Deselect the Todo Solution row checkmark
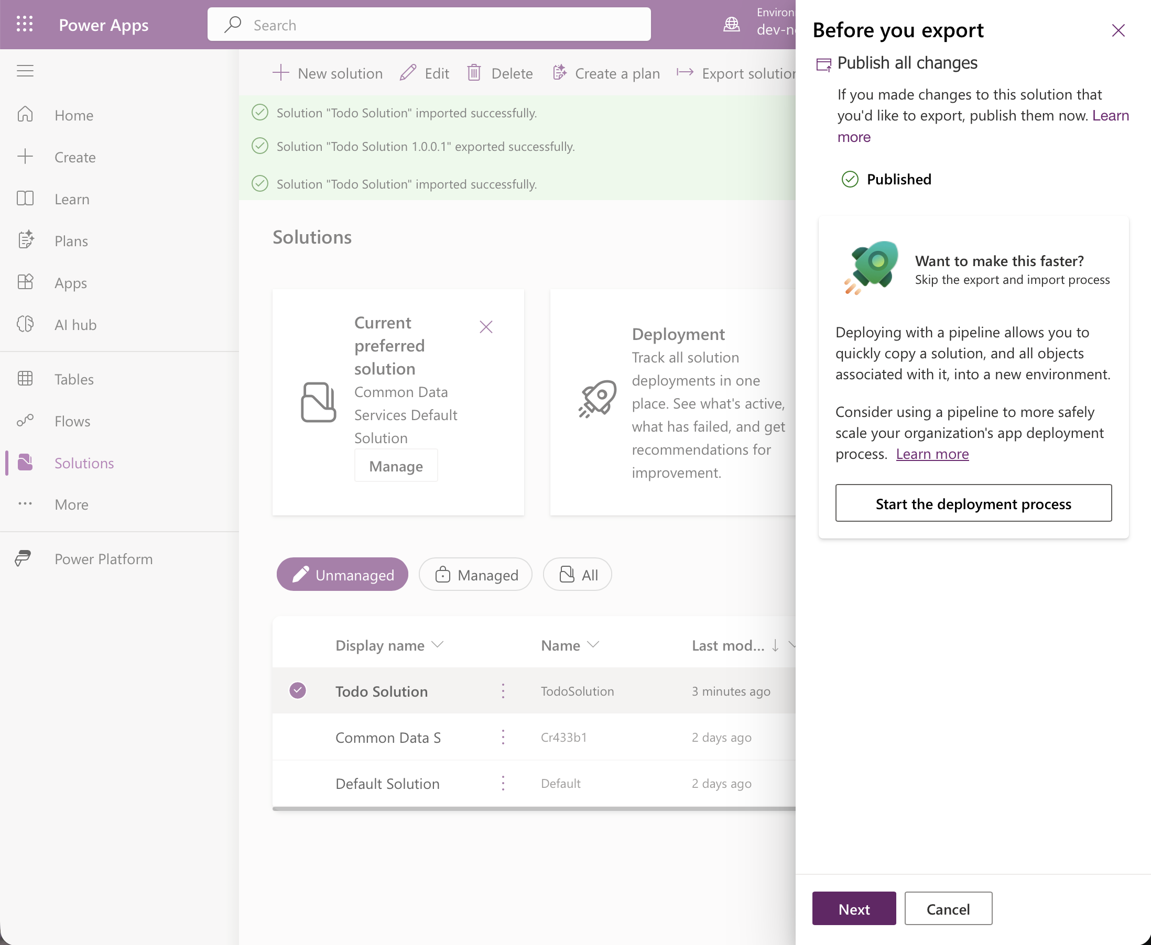This screenshot has height=945, width=1151. coord(297,690)
